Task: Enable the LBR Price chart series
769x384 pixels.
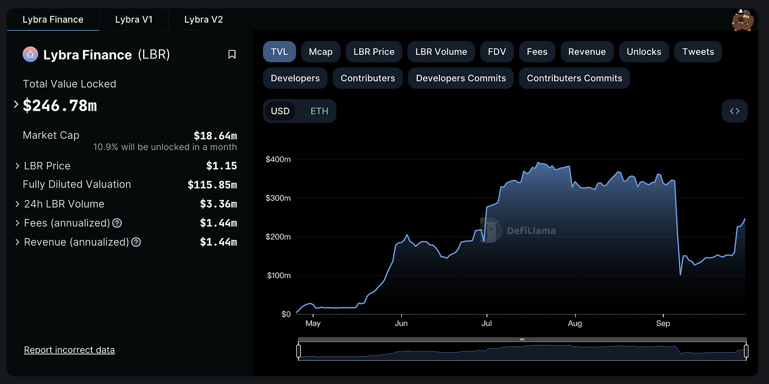Action: click(x=374, y=52)
